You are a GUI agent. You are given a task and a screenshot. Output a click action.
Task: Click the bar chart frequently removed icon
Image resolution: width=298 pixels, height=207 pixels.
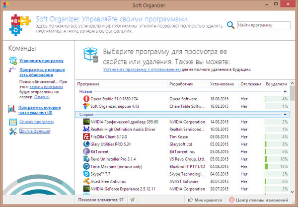point(12,109)
